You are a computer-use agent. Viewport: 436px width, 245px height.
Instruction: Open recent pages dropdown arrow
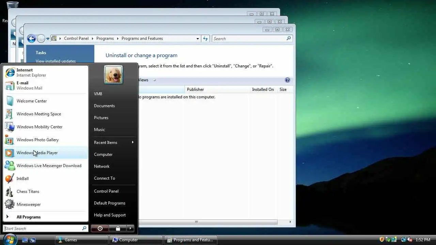(x=48, y=39)
